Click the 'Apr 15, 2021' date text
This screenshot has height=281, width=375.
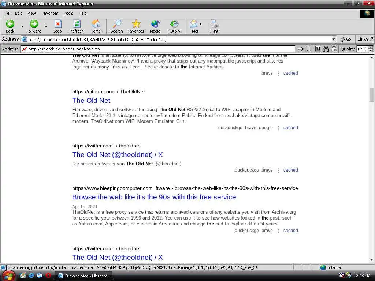click(x=85, y=206)
